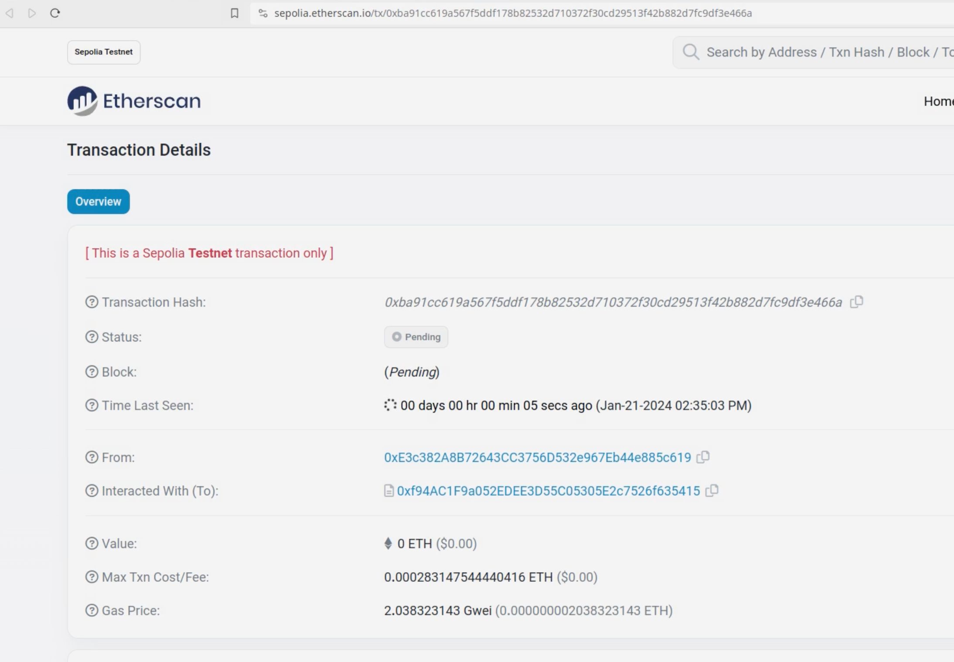Screen dimensions: 954x662
Task: Click the browser back arrow
Action: tap(10, 13)
